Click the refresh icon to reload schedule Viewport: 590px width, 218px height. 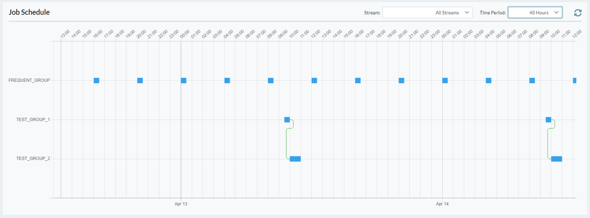point(578,12)
